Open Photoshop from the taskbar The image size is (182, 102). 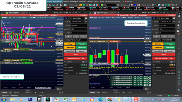[30, 99]
